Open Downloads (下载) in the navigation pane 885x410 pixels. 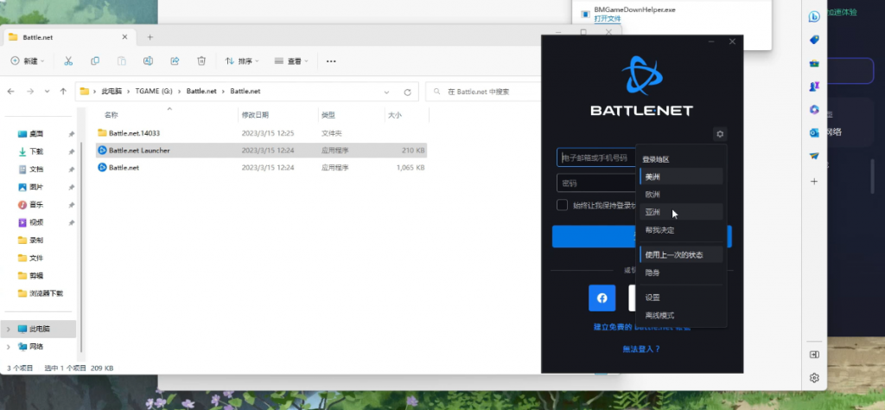coord(36,151)
